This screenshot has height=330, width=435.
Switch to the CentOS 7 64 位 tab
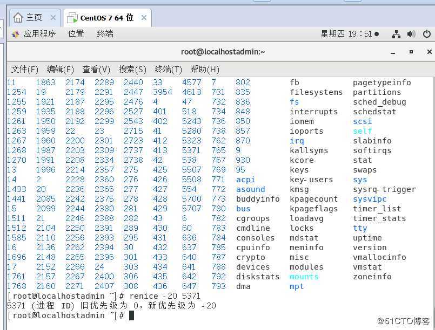point(107,18)
